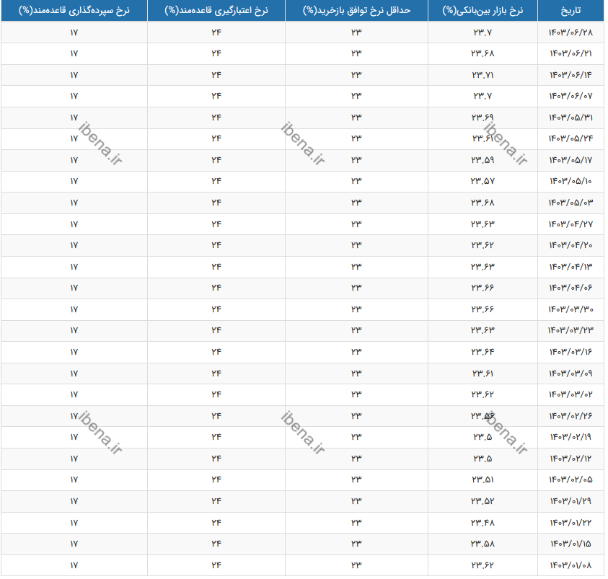Click the date cell 1403/06/28
This screenshot has height=579, width=608.
(x=571, y=33)
